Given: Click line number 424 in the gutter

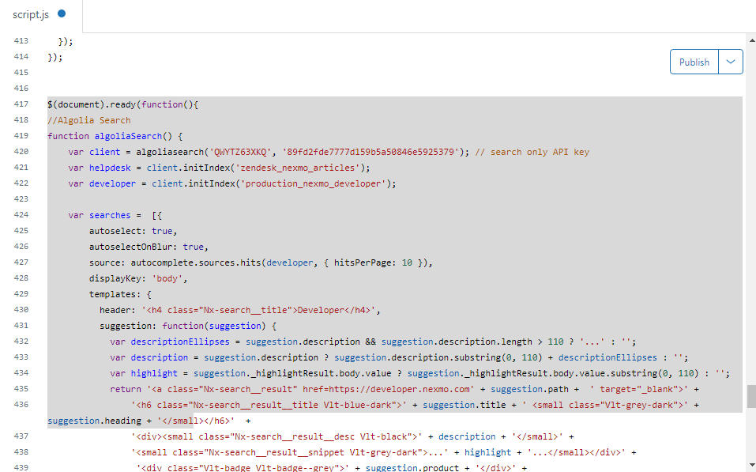Looking at the screenshot, I should [x=21, y=215].
